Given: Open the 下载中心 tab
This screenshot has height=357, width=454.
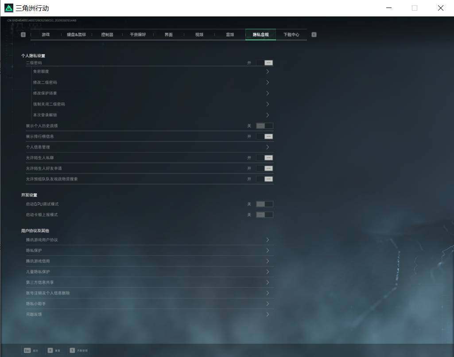Looking at the screenshot, I should pos(291,35).
